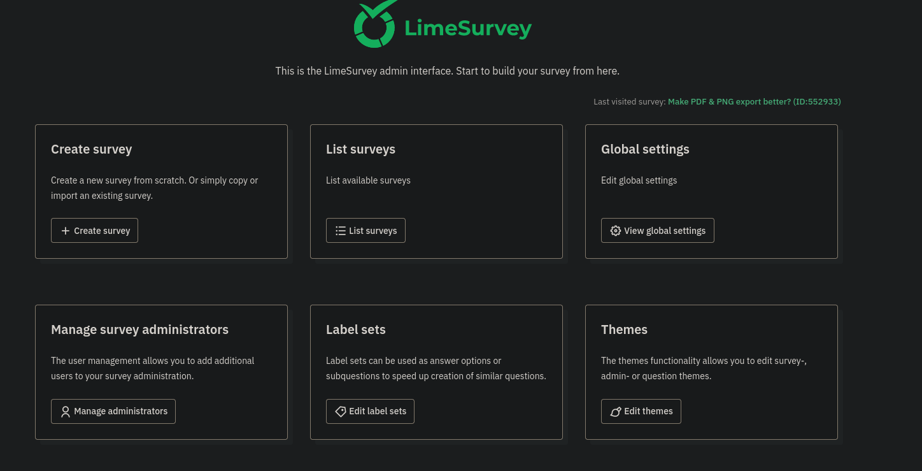Click the person icon in Manage administrators button
Image resolution: width=922 pixels, height=471 pixels.
click(x=66, y=412)
